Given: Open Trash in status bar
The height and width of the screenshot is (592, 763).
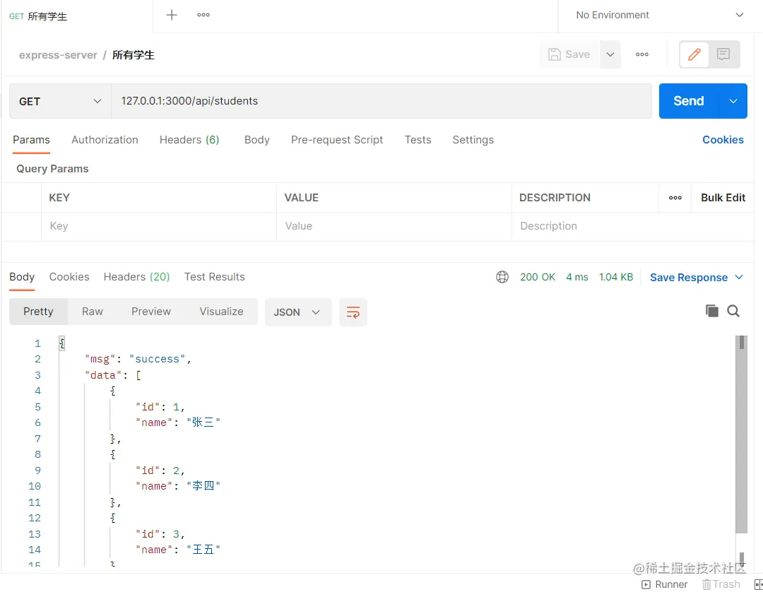Looking at the screenshot, I should 721,584.
